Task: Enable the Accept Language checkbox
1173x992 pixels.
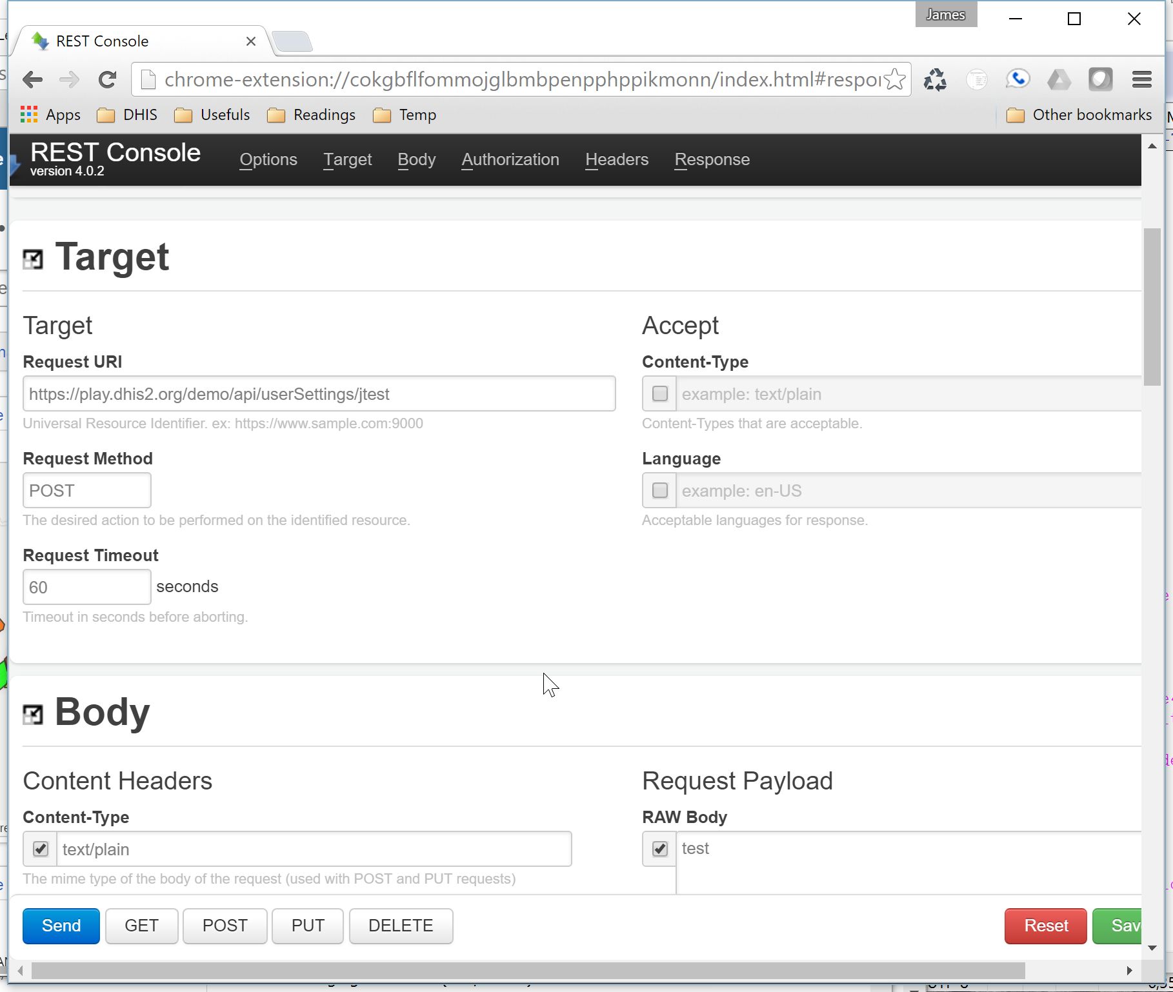Action: (x=659, y=490)
